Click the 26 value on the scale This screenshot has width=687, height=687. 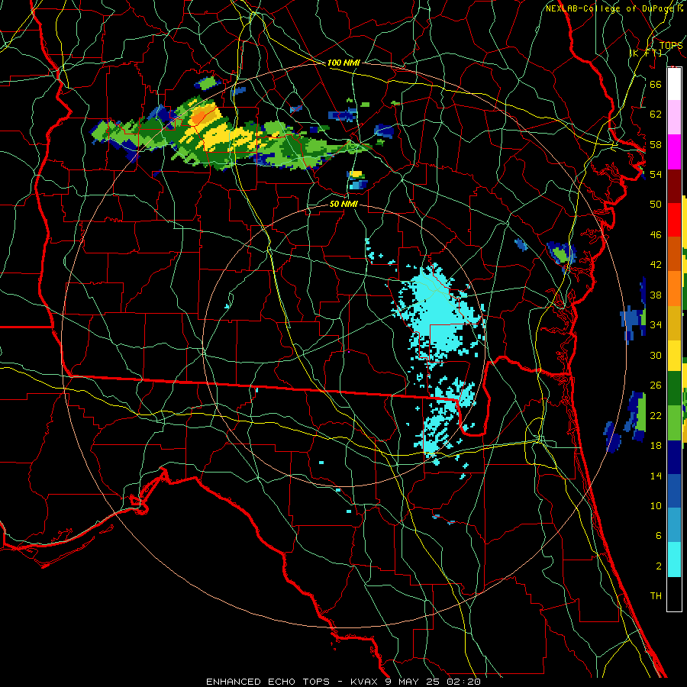[x=656, y=385]
